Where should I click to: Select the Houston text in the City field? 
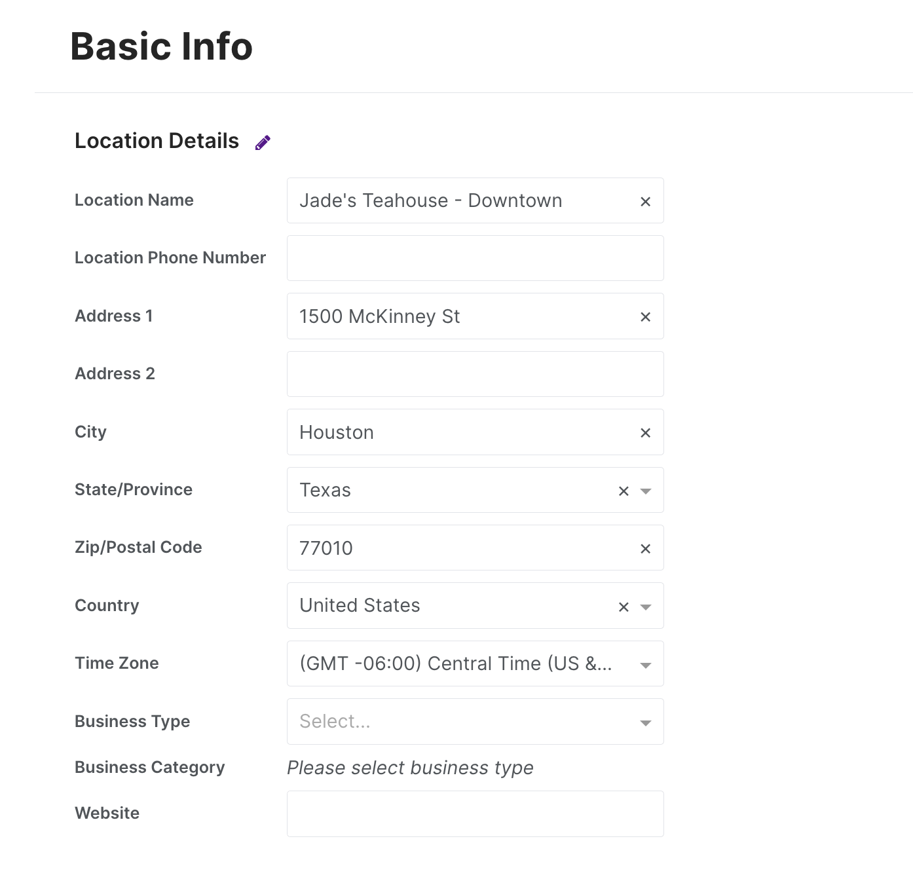click(337, 432)
